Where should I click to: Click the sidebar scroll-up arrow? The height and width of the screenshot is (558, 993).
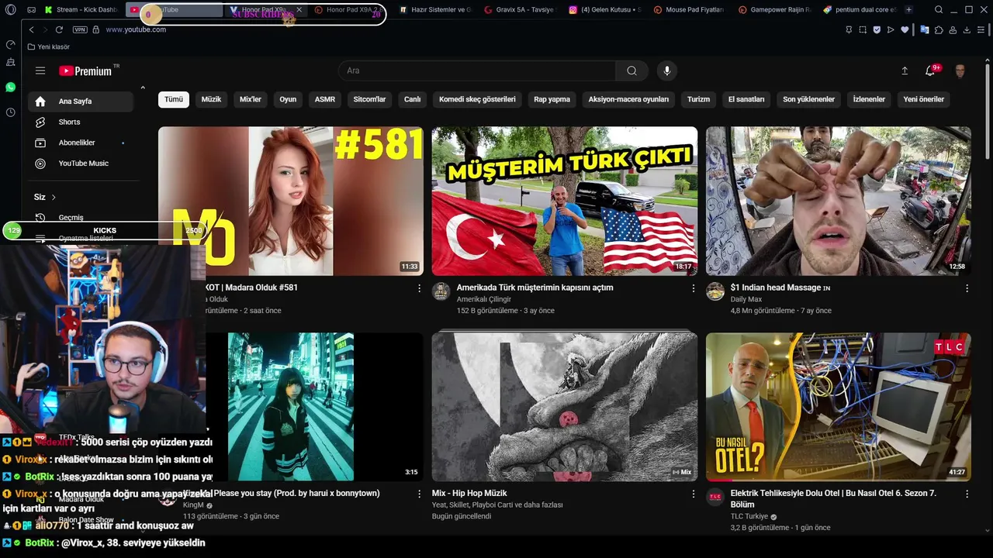pyautogui.click(x=143, y=88)
